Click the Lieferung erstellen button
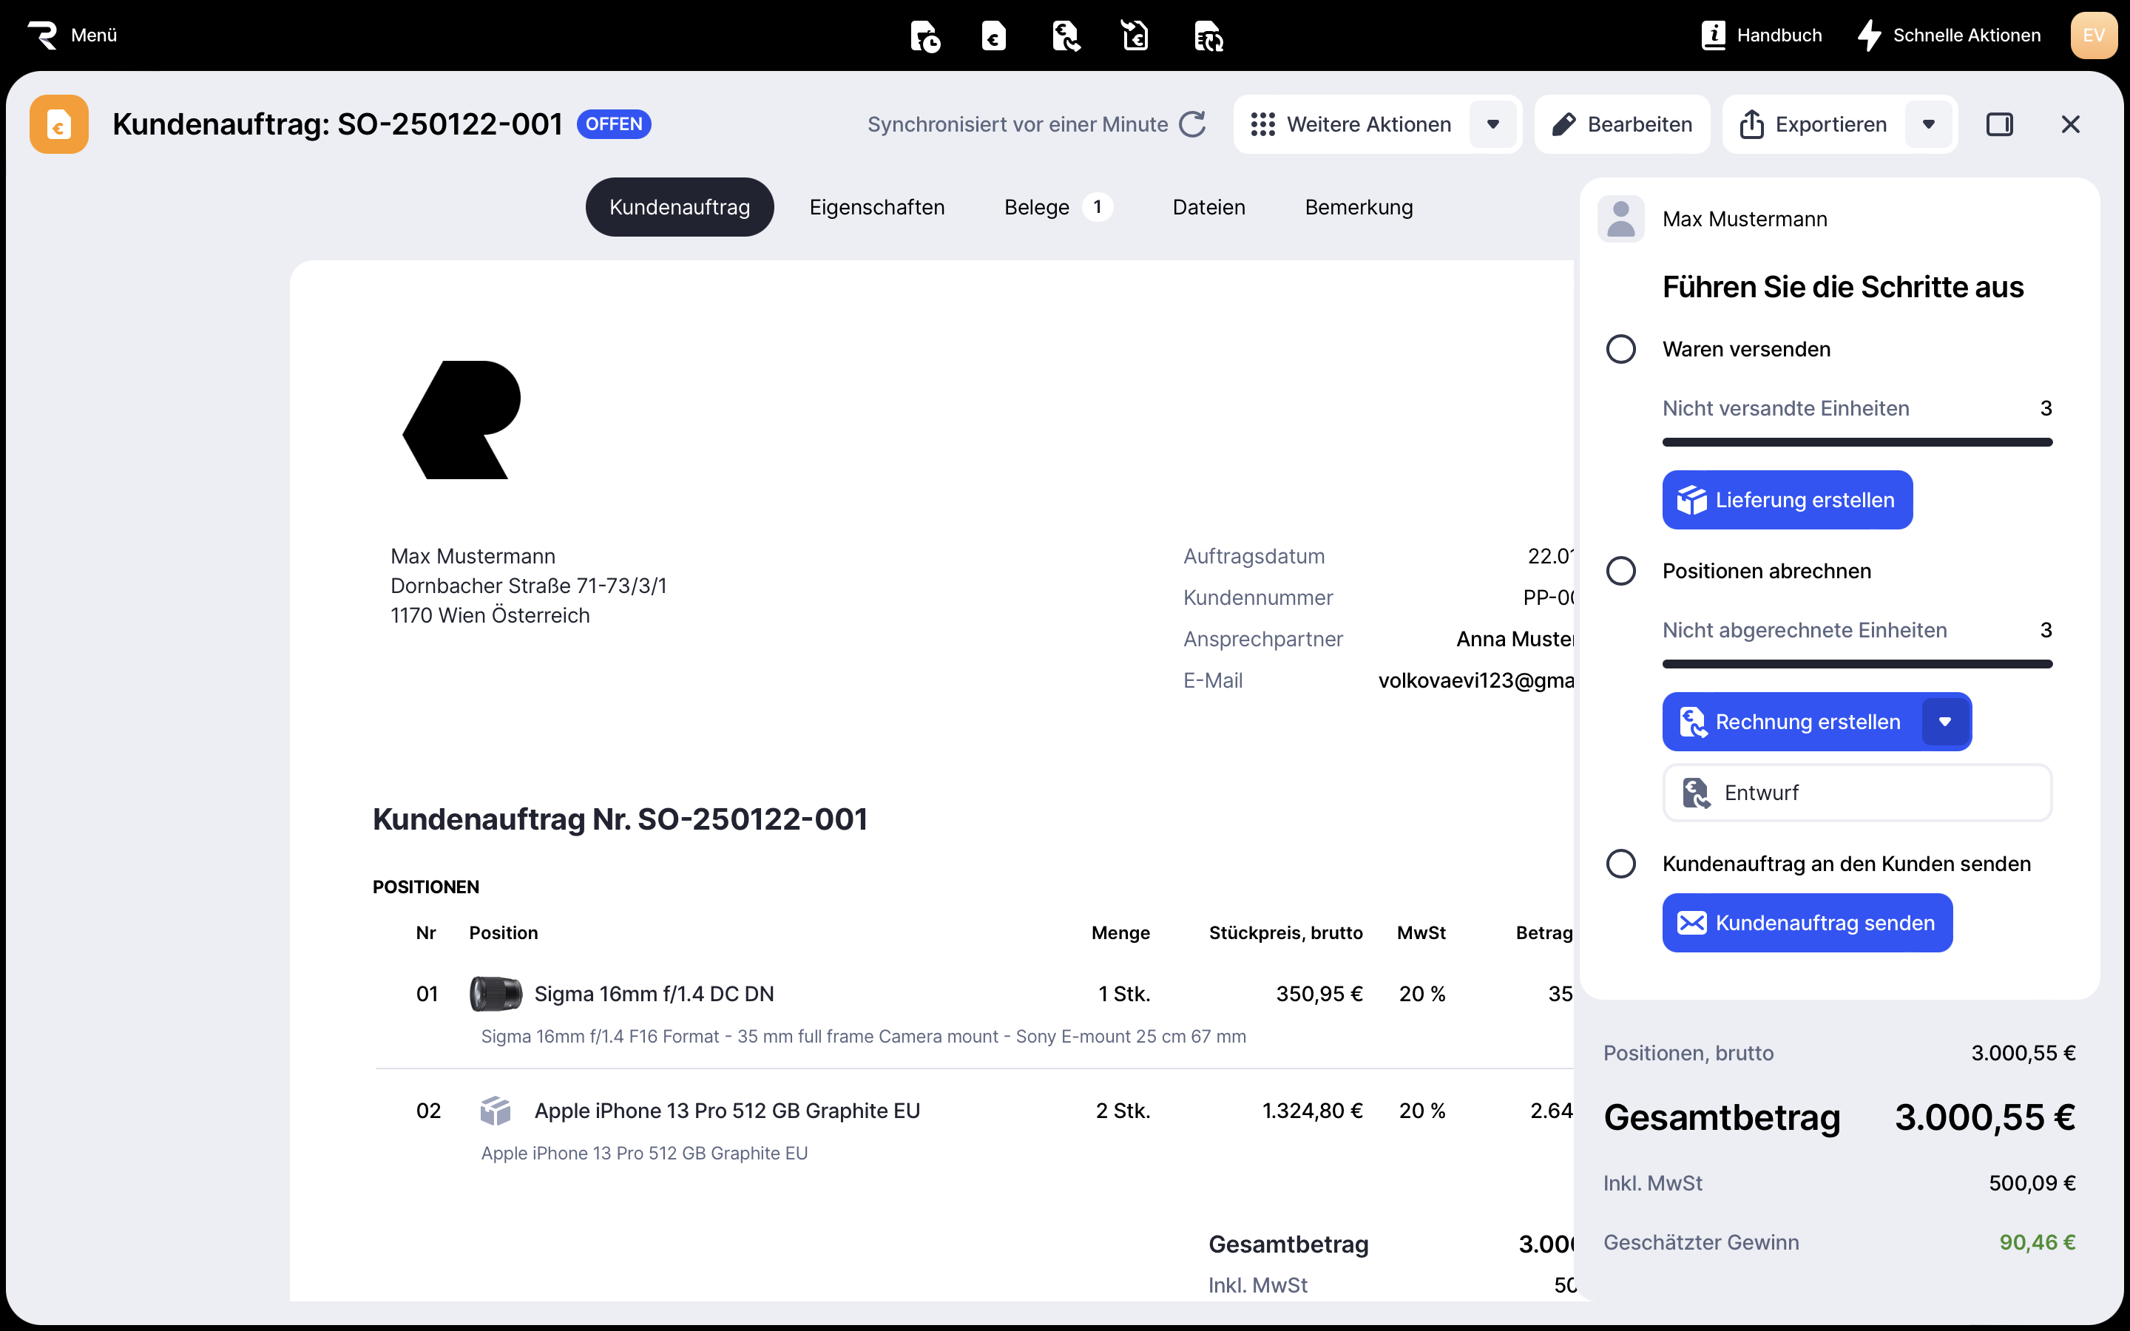This screenshot has width=2130, height=1331. [x=1787, y=500]
